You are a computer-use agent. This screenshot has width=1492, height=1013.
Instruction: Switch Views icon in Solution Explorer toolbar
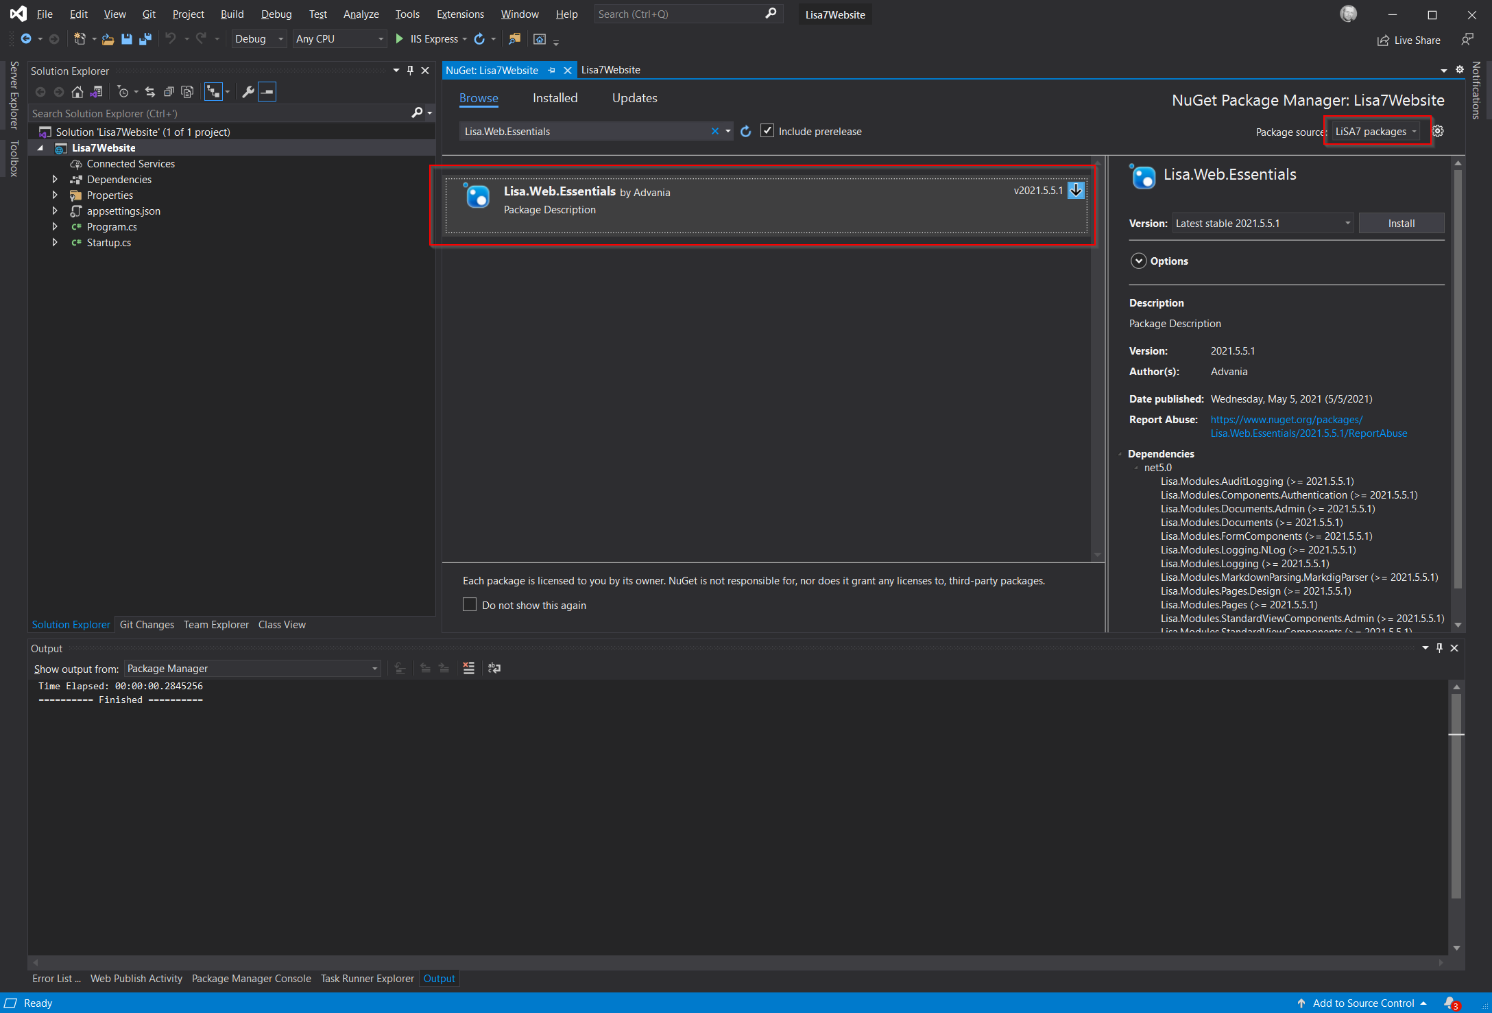coord(97,92)
